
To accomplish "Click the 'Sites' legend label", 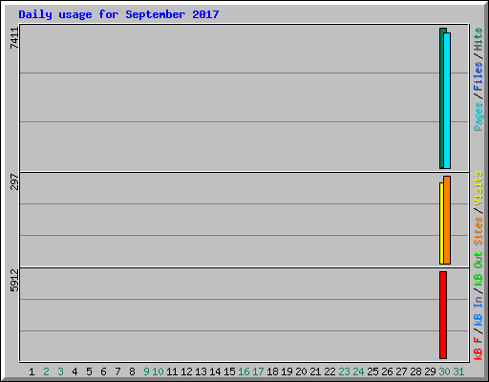I will tap(478, 231).
